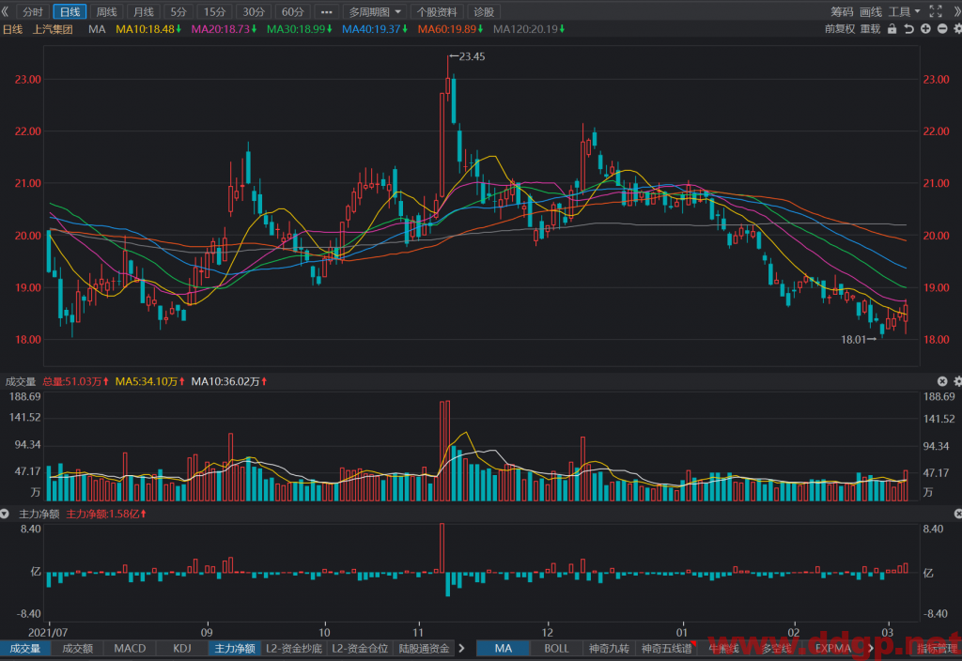
Task: Switch main indicator to 牛熊线
Action: 724,648
